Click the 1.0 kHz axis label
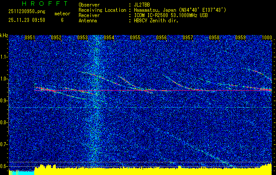This screenshot has height=175, width=276. (x=4, y=79)
